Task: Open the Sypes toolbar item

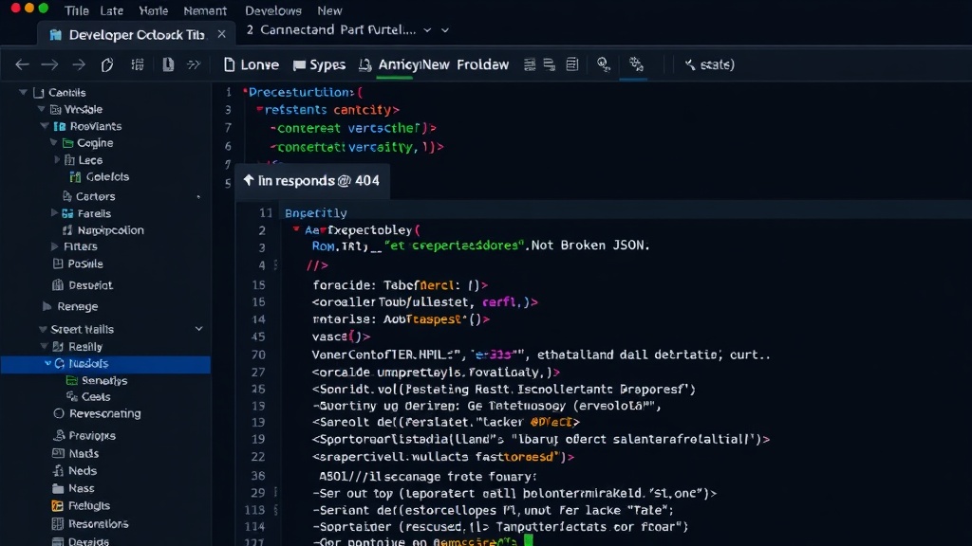Action: [x=319, y=64]
